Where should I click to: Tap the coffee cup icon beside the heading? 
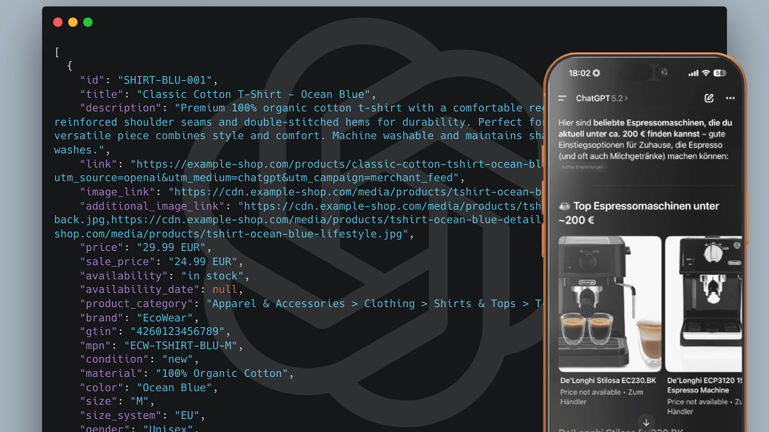pyautogui.click(x=564, y=206)
